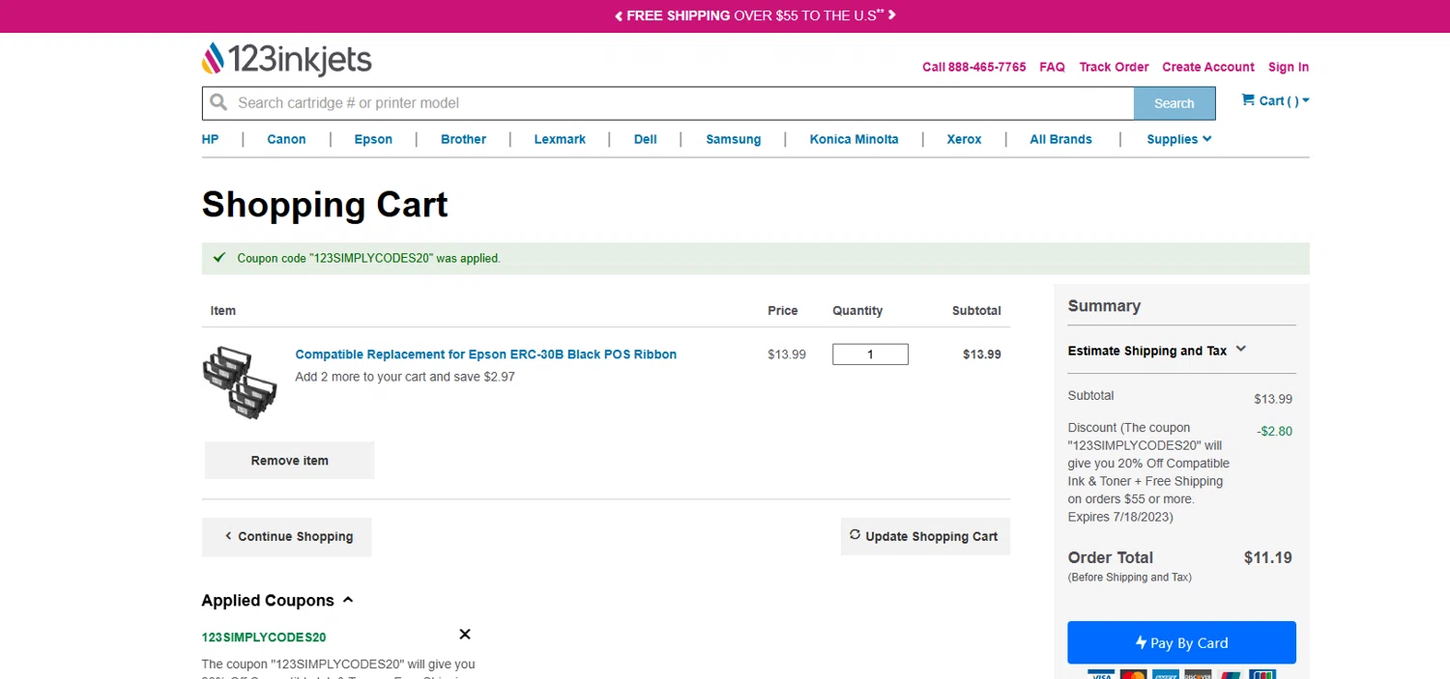Click the Call 888-465-7765 link
The width and height of the screenshot is (1450, 679).
tap(974, 67)
